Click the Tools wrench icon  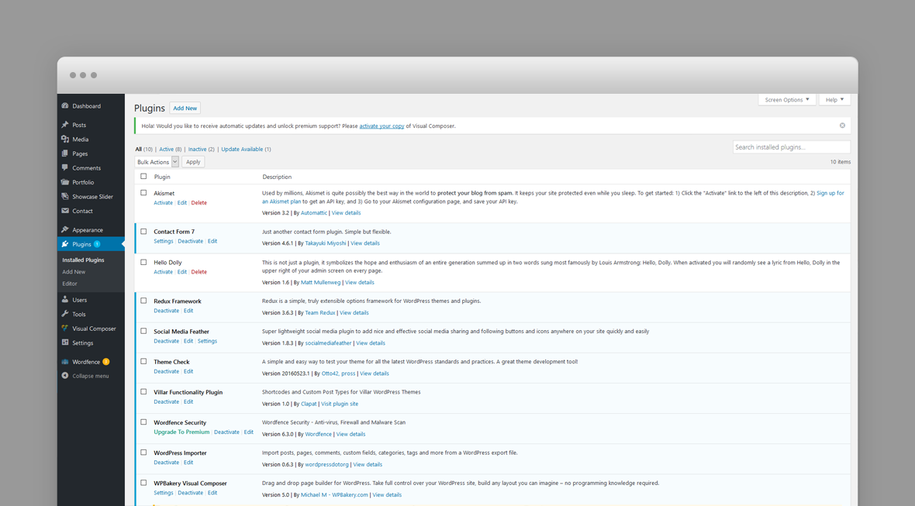(65, 314)
